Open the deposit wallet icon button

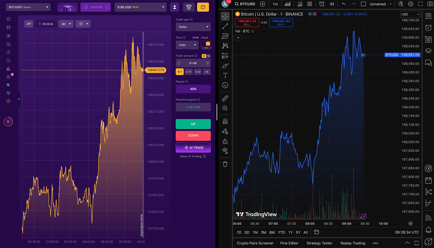point(203,7)
